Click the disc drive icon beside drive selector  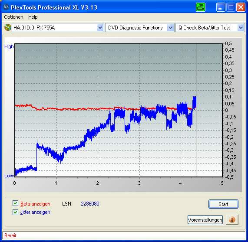[7, 27]
